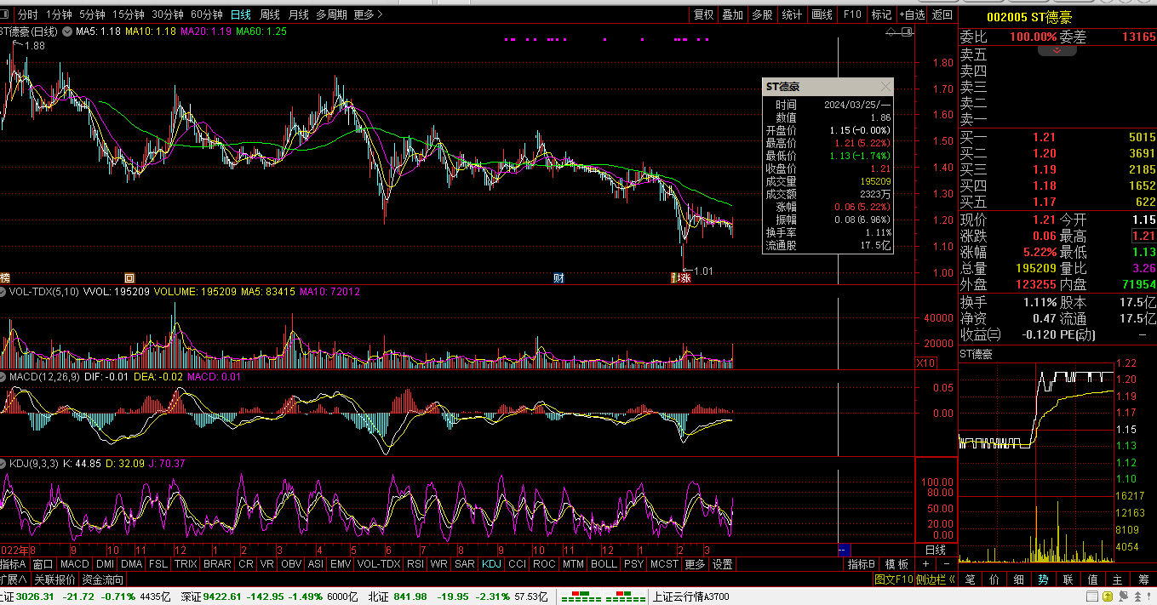Open 资金流向 capital flow
This screenshot has height=605, width=1157.
[x=103, y=579]
